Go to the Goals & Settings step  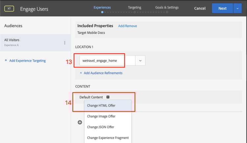coord(167,7)
